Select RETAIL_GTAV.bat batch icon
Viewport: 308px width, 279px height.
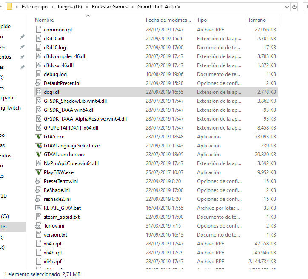pyautogui.click(x=38, y=208)
